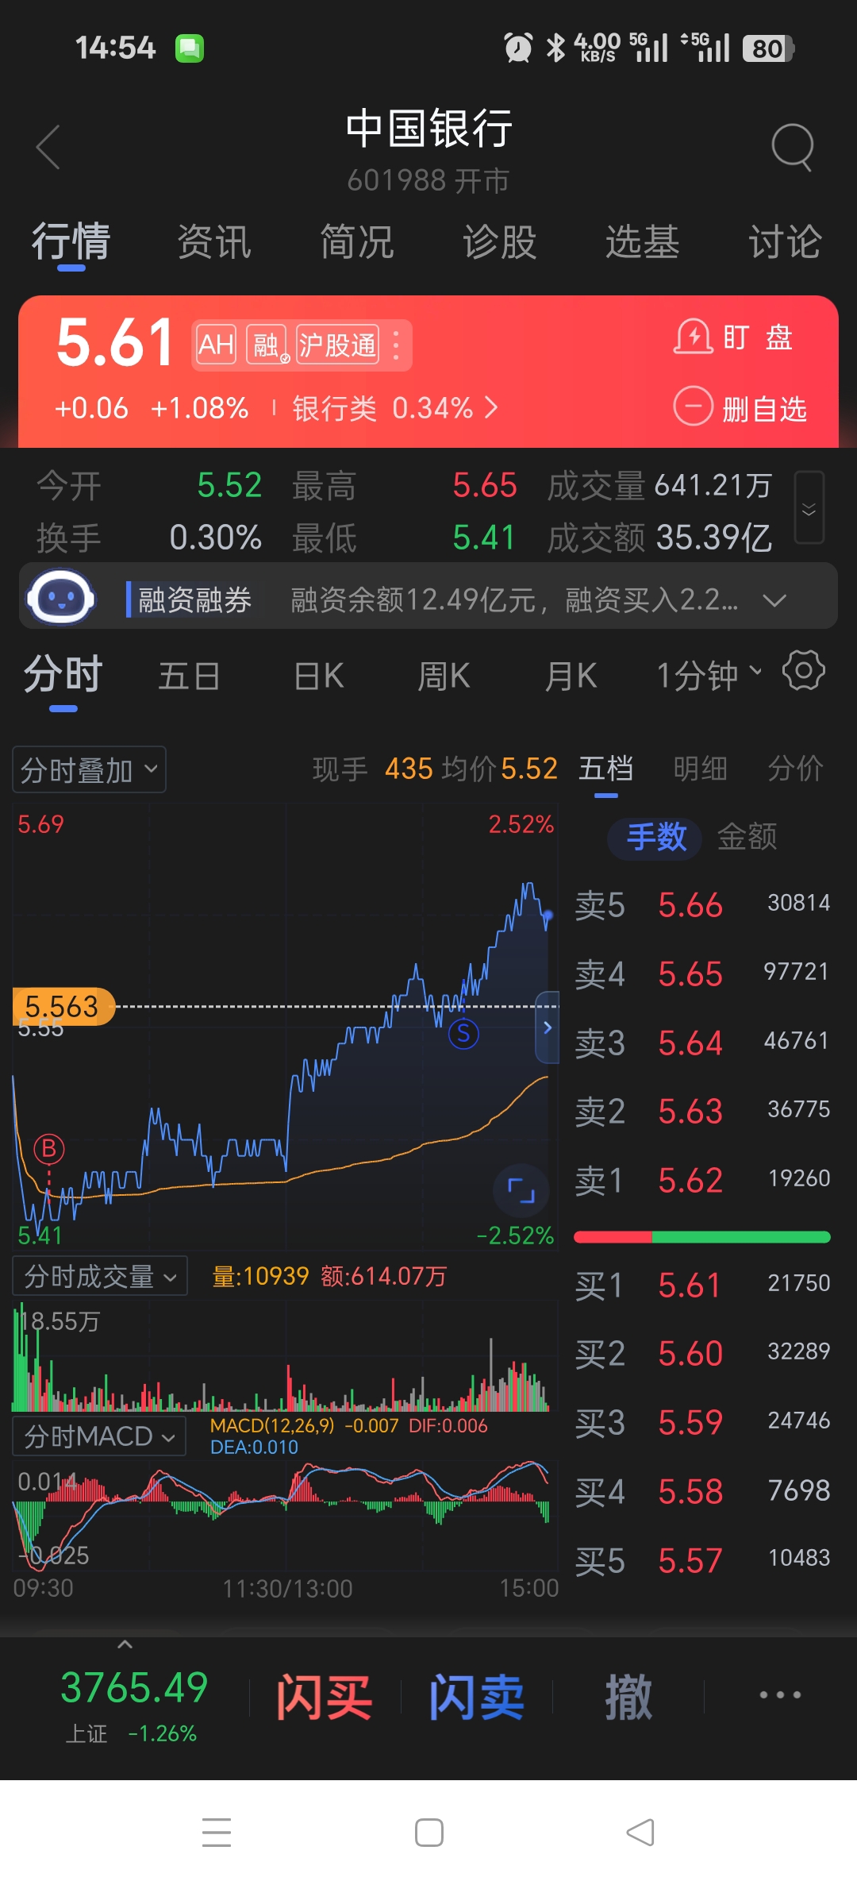Screen dimensions: 857x1885
Task: Switch to the 诊股 tab
Action: point(499,242)
